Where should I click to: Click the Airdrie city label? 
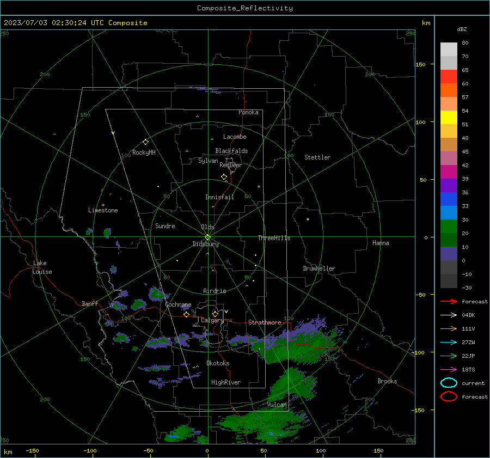tap(215, 291)
